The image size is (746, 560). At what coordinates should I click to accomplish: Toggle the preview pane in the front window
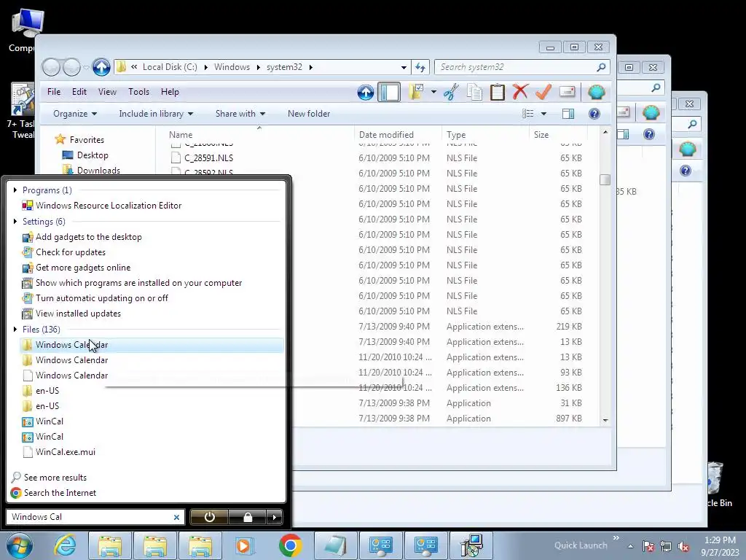click(568, 114)
